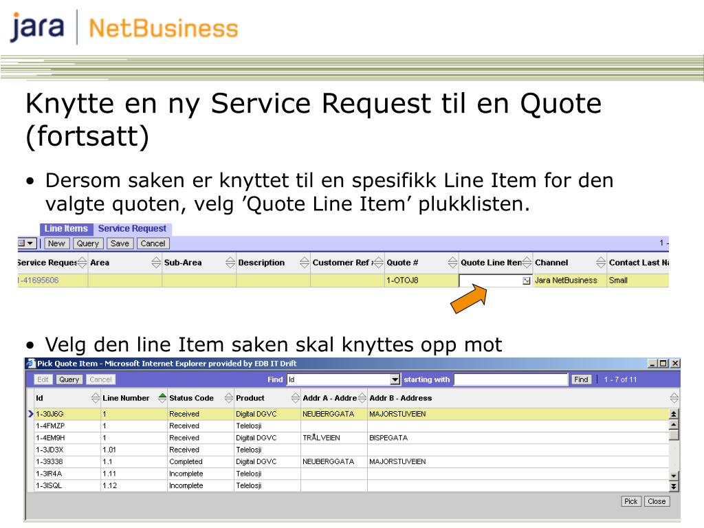Screen dimensions: 704x528
Task: Click the Pick button
Action: pyautogui.click(x=631, y=501)
